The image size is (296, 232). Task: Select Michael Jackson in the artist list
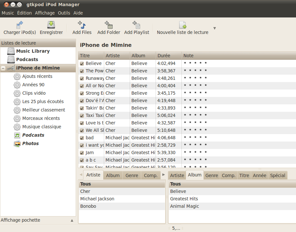click(x=97, y=199)
